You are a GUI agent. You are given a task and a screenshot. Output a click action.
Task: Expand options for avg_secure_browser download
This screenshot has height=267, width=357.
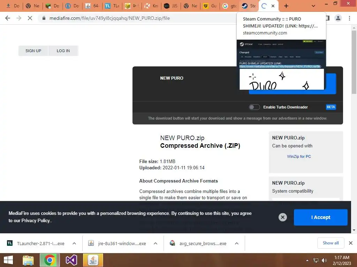[237, 243]
